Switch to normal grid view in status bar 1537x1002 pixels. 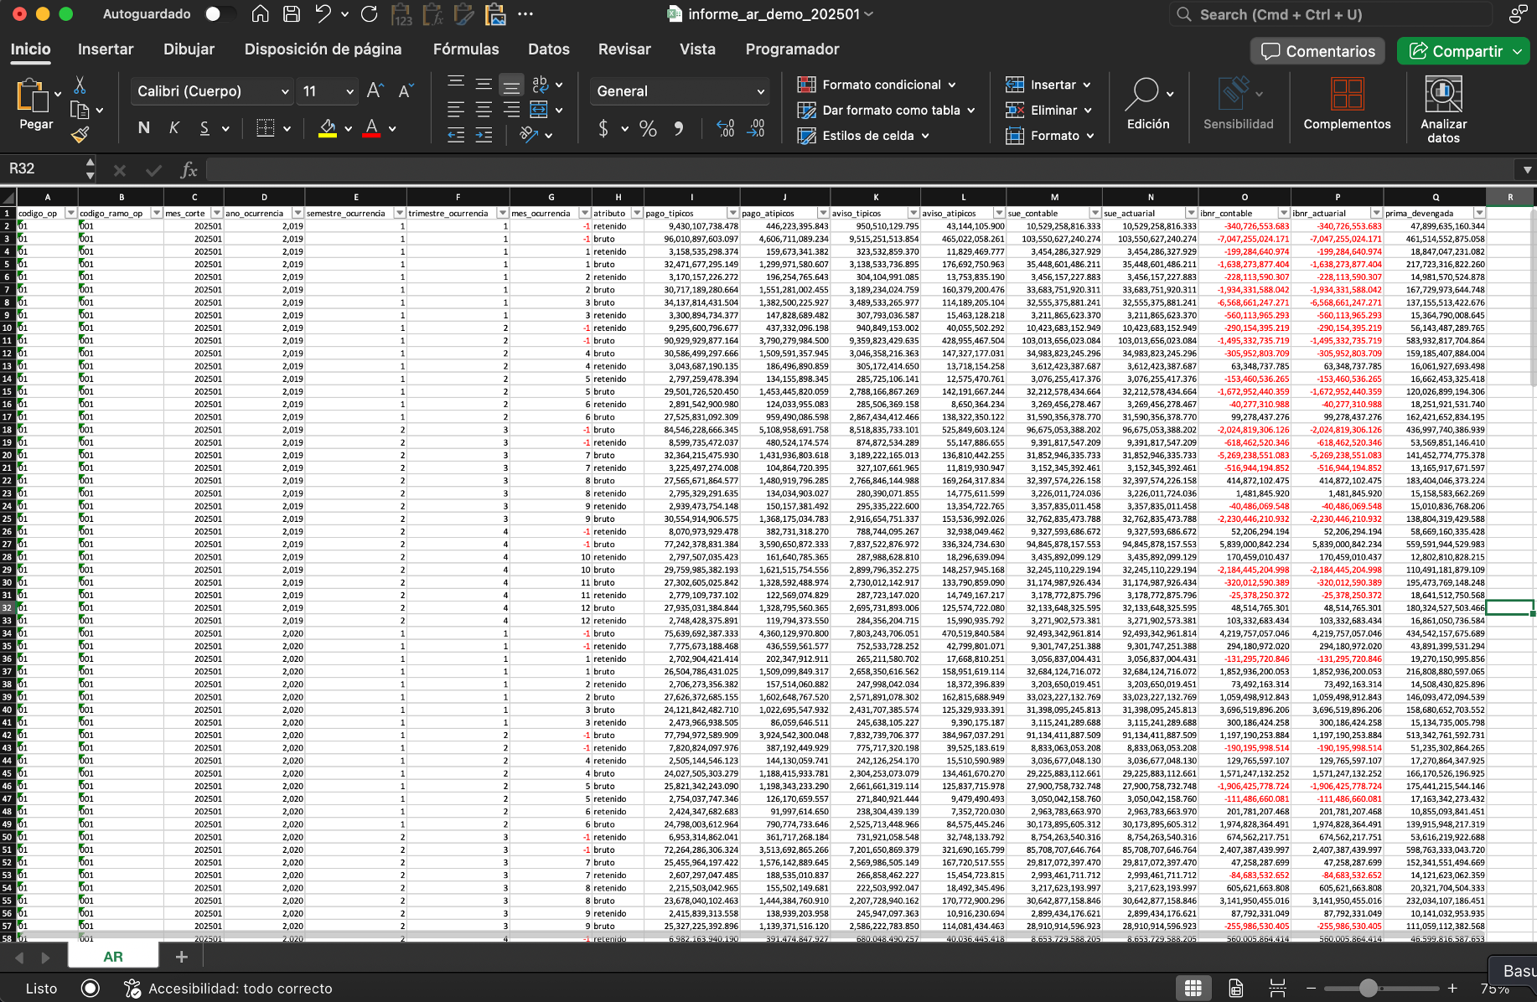pyautogui.click(x=1193, y=989)
